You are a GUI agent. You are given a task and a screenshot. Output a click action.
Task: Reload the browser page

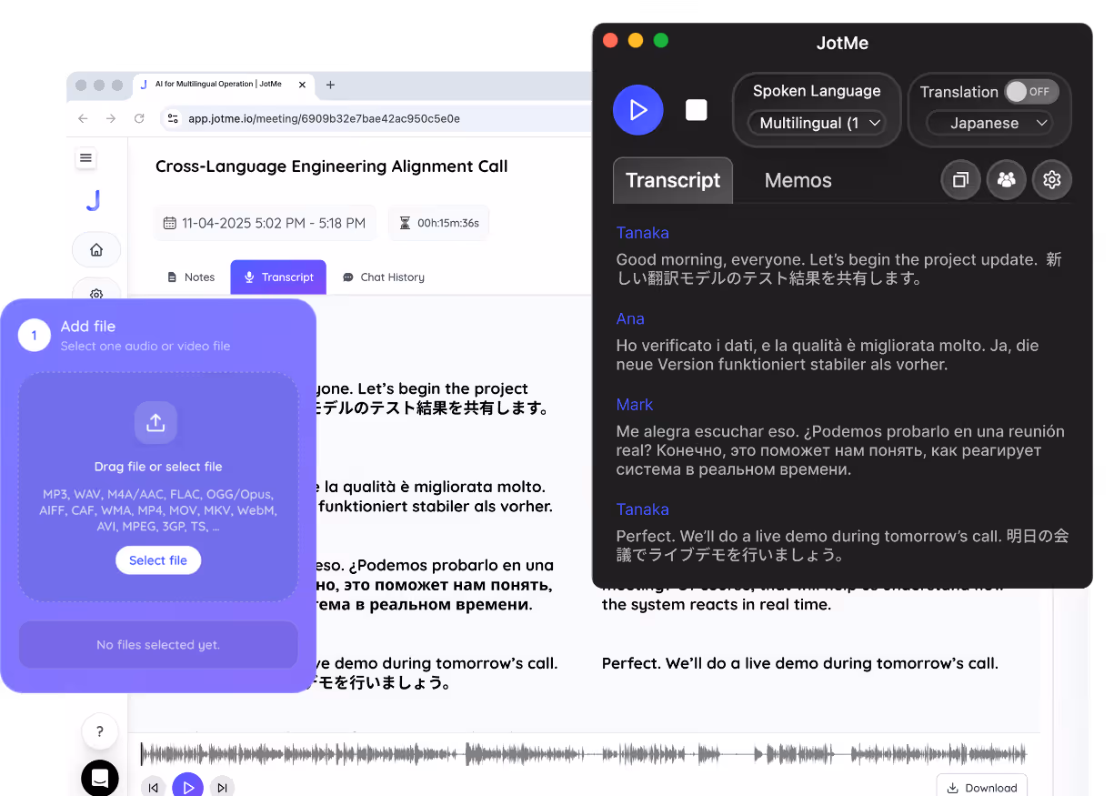click(x=139, y=118)
